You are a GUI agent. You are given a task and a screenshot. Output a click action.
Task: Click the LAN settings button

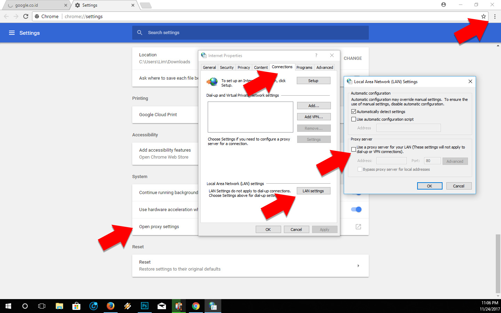[313, 191]
